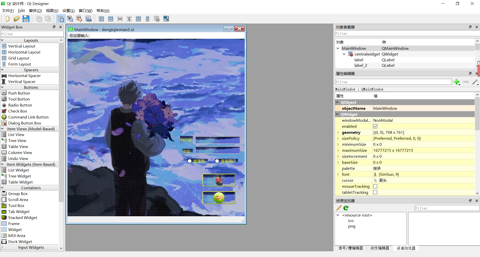The height and width of the screenshot is (257, 480).
Task: Select the Edit Signals/Slots mode tool
Action: click(x=70, y=19)
